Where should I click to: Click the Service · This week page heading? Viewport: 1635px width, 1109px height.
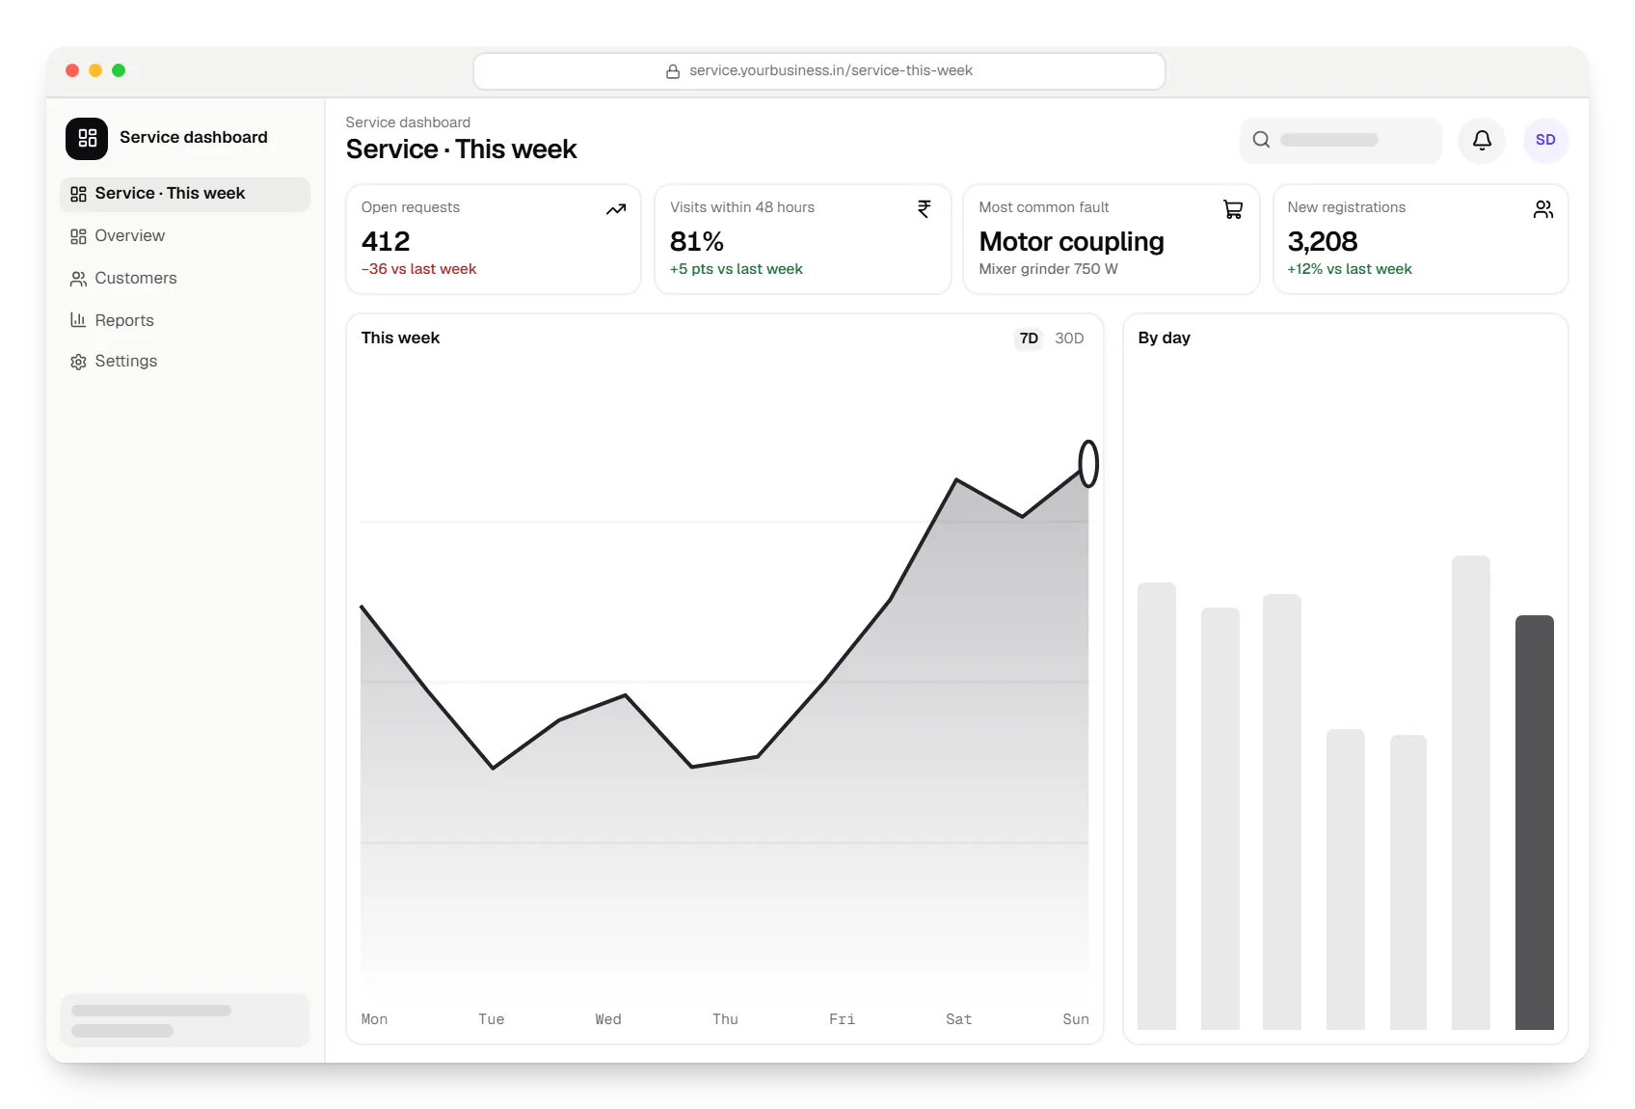462,149
